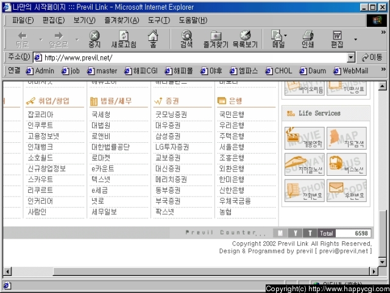Open the 보기(V) menu
The height and width of the screenshot is (293, 390).
tap(84, 20)
